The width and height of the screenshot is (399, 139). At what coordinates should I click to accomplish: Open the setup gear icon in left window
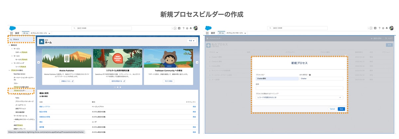[x=187, y=28]
